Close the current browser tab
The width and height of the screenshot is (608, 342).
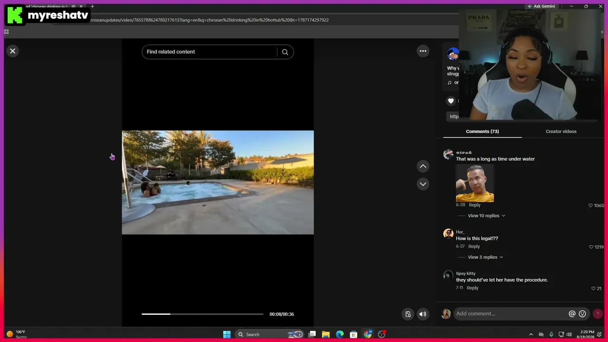(x=80, y=6)
